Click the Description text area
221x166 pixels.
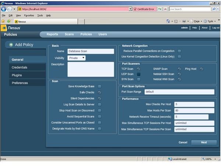[91, 69]
